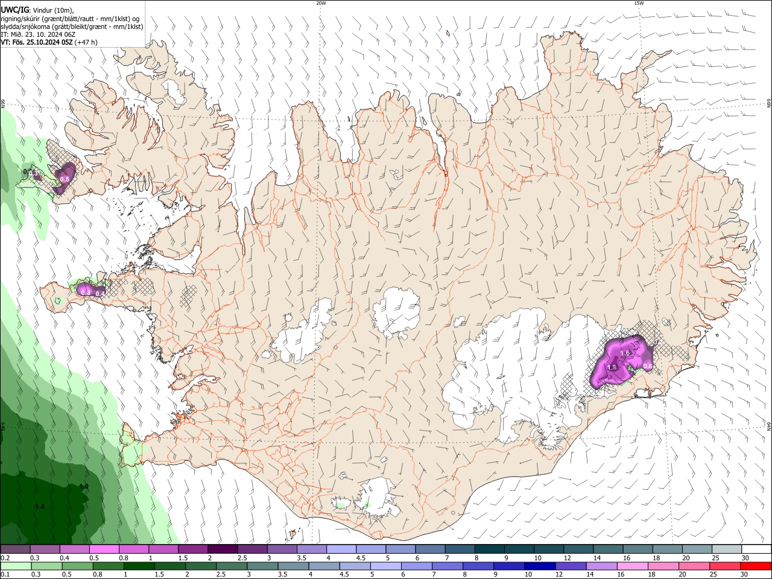Pick the bright red 30 rain legend swatch
The image size is (772, 579).
(756, 566)
